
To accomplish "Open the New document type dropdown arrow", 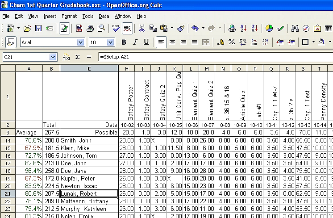I will pos(18,28).
